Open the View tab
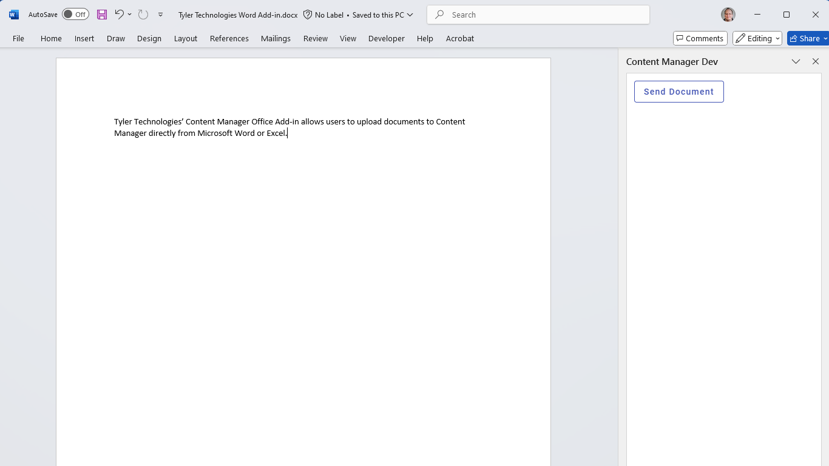This screenshot has height=466, width=829. pyautogui.click(x=348, y=38)
